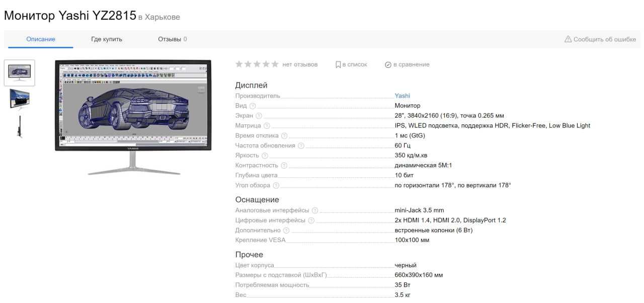Click the нет отзывов text
Image resolution: width=644 pixels, height=303 pixels.
(x=300, y=64)
